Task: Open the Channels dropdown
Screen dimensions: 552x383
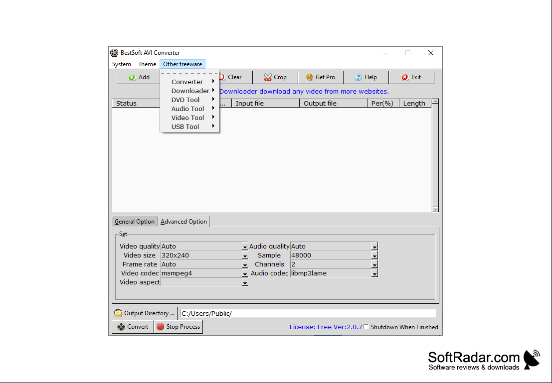Action: pyautogui.click(x=374, y=264)
